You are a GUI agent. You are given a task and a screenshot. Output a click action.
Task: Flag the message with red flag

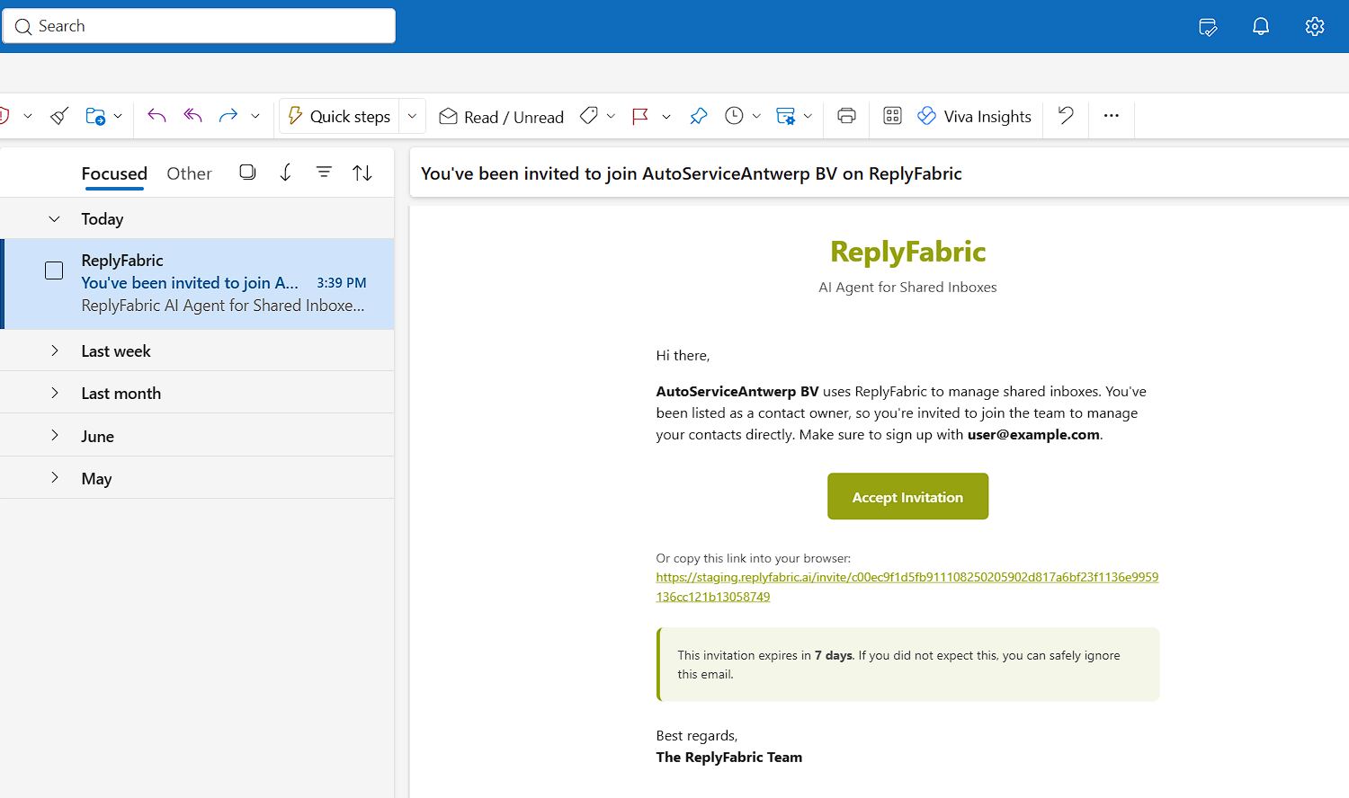coord(640,116)
